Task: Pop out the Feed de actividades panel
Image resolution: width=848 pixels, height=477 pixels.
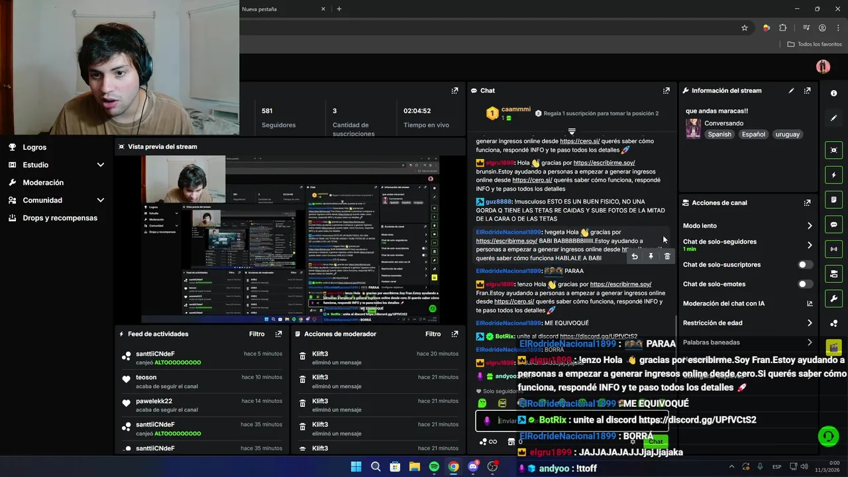Action: [x=278, y=334]
